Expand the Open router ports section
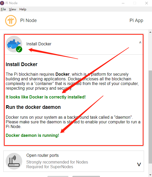The height and width of the screenshot is (177, 152). 139,164
